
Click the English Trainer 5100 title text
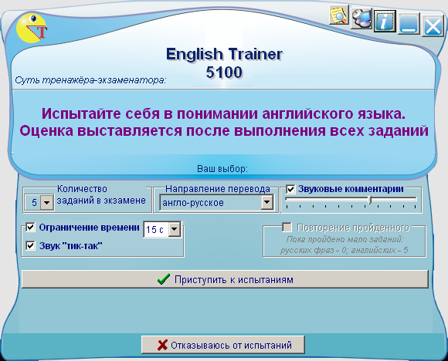tap(224, 62)
